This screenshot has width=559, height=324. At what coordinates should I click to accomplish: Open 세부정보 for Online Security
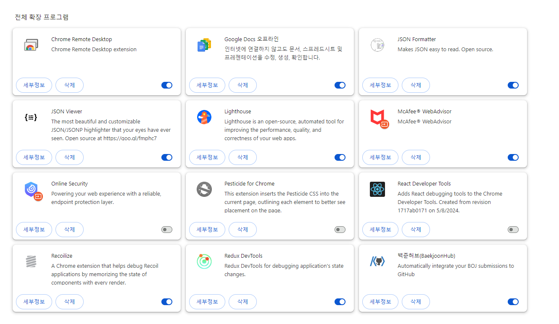tap(34, 230)
